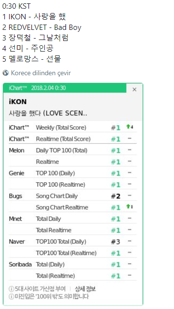Click the globe icon beside translate link
Screen dimensions: 174x309
point(5,73)
